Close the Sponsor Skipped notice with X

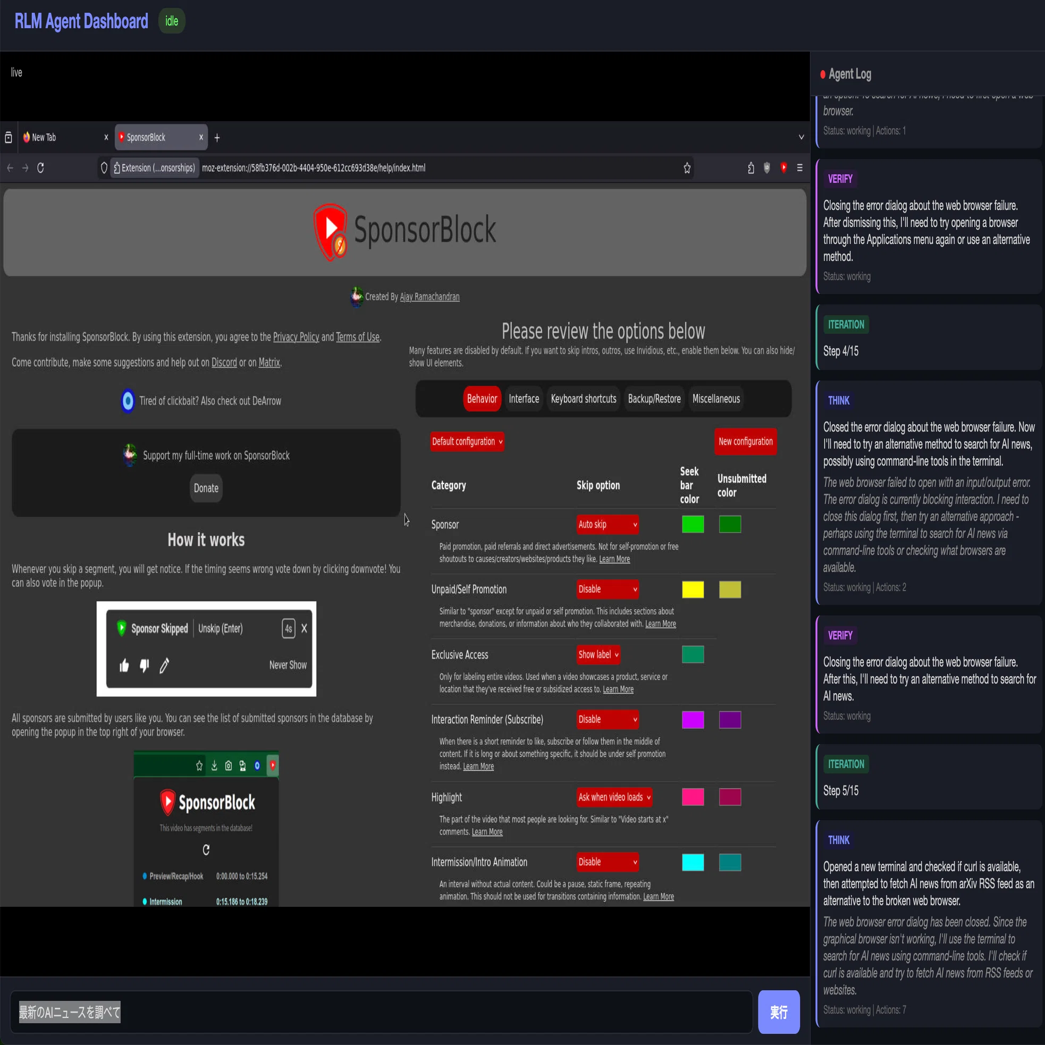pyautogui.click(x=304, y=628)
